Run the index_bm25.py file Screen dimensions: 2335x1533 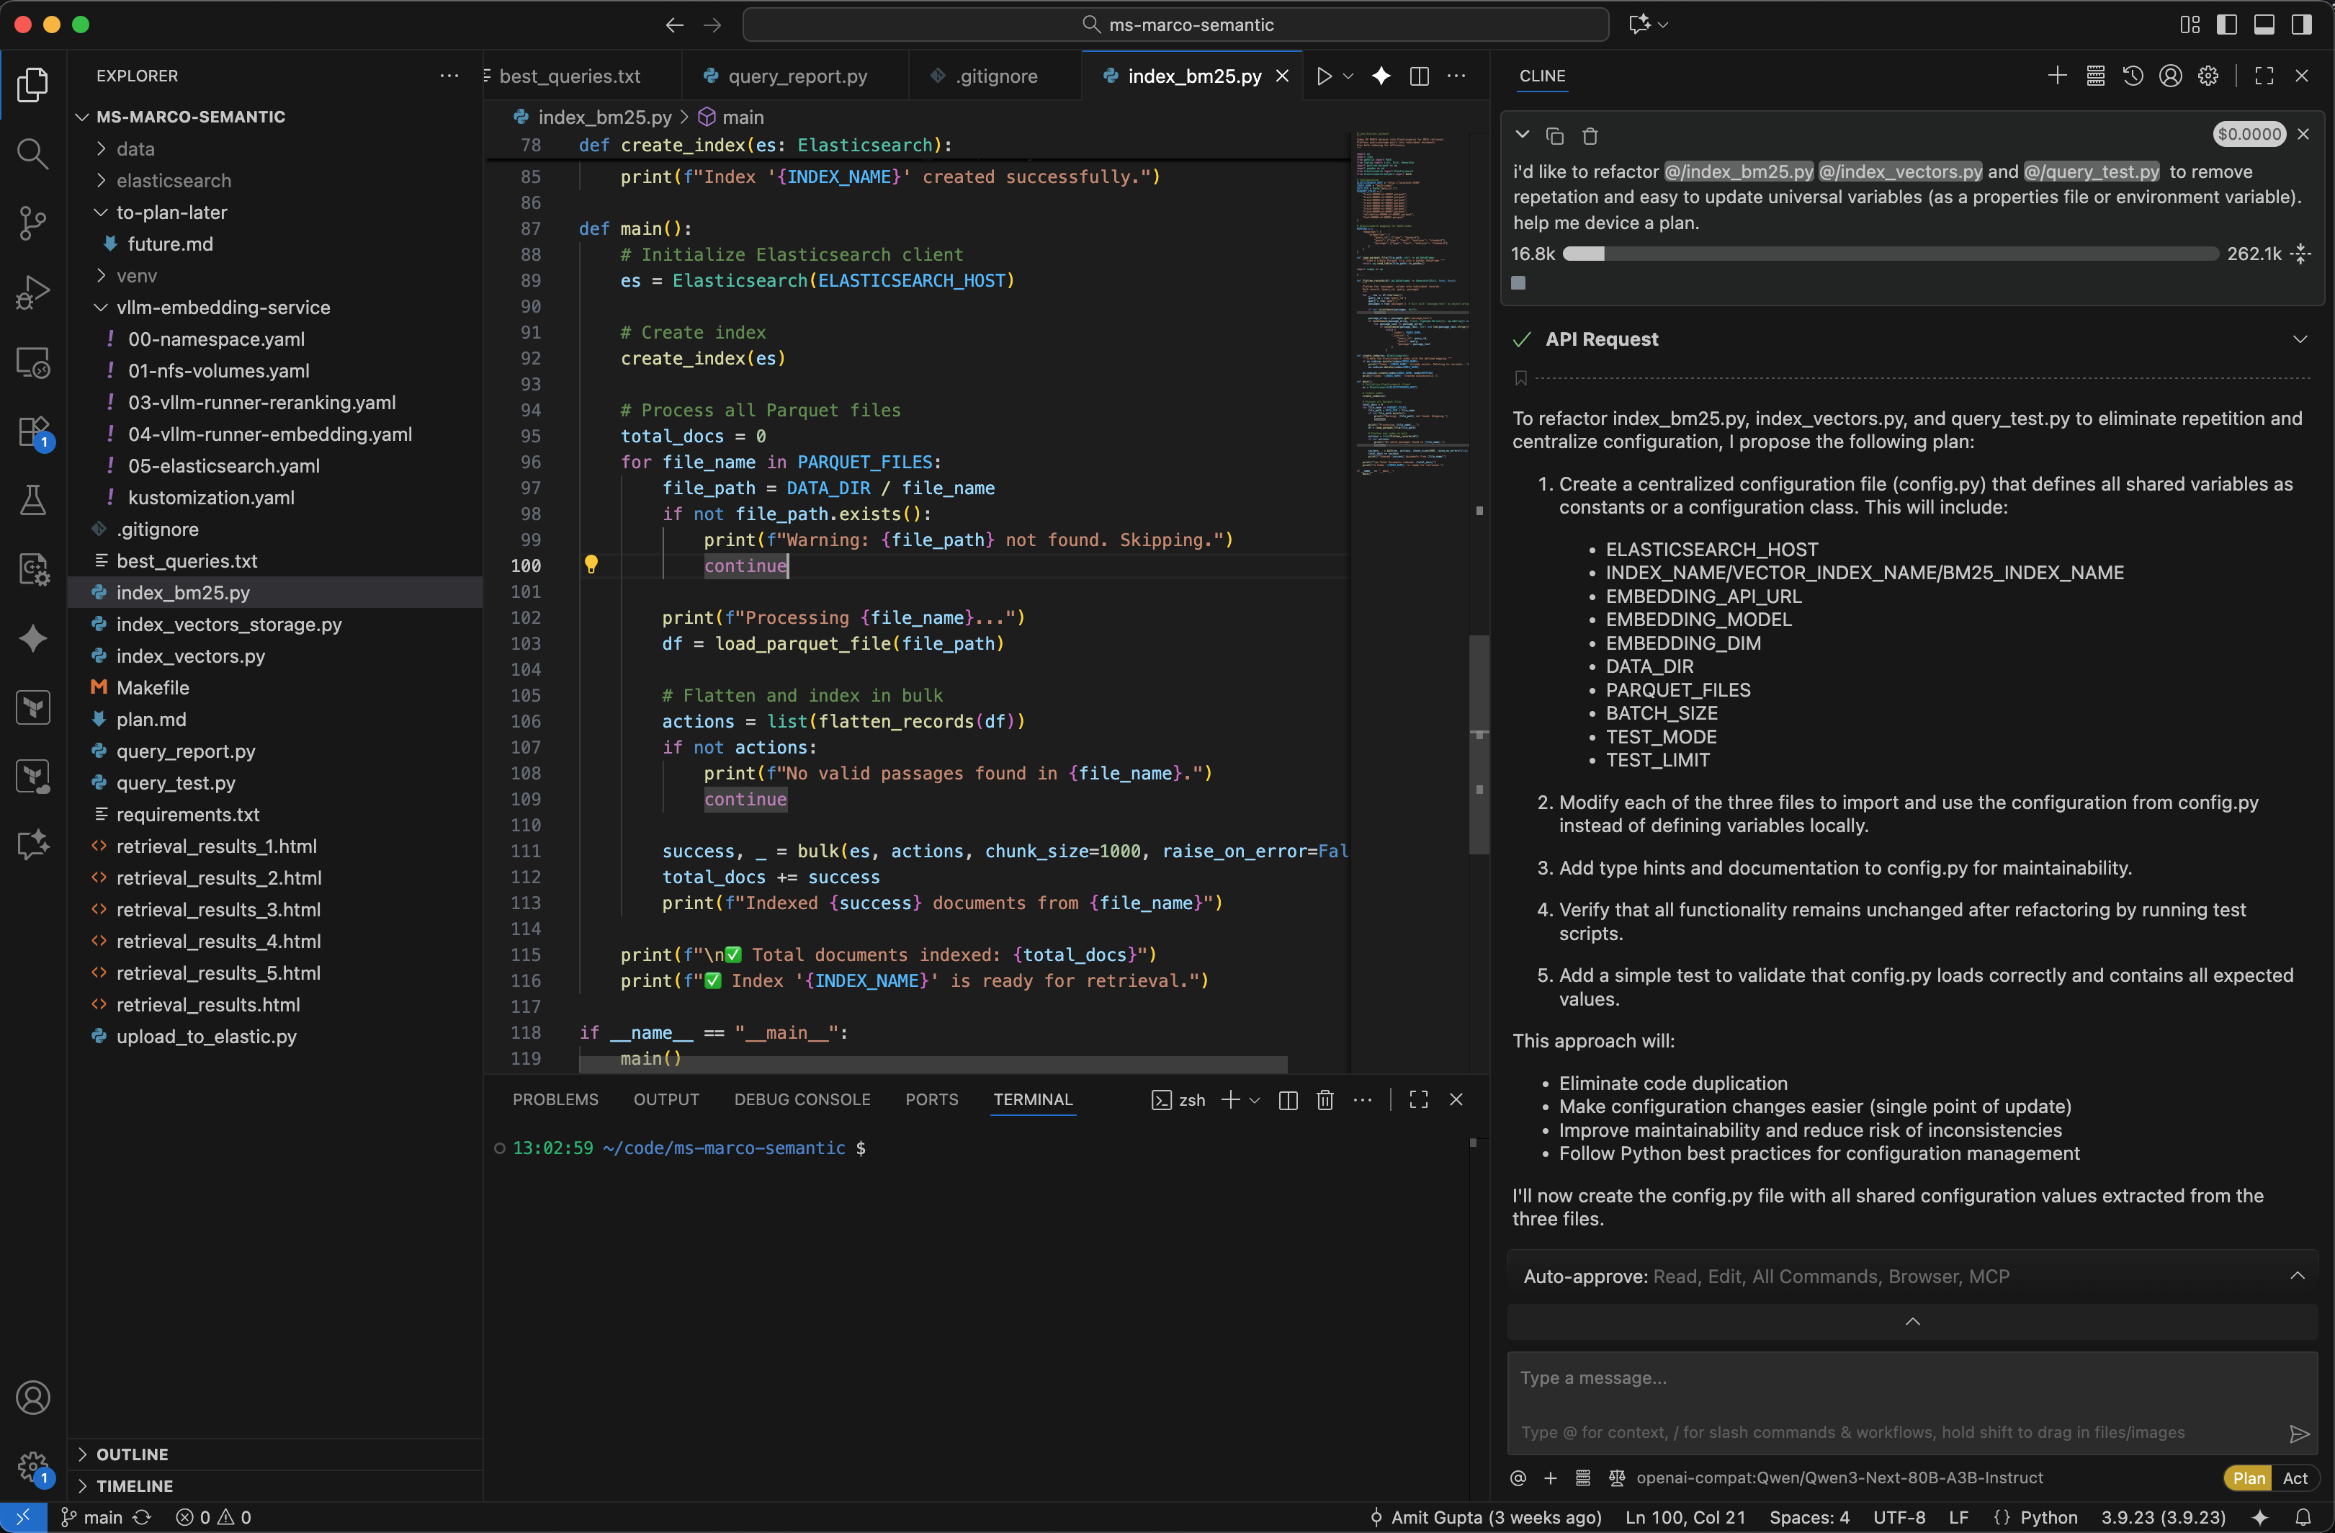click(1324, 76)
